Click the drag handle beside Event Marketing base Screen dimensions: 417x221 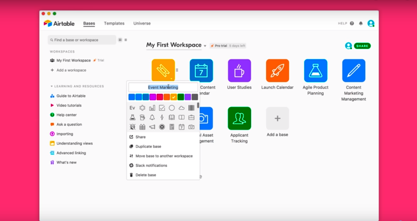click(177, 70)
